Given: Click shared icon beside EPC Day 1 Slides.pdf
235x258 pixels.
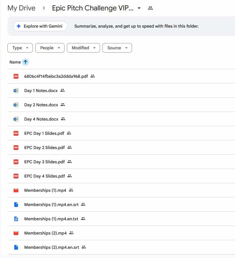Looking at the screenshot, I should [69, 133].
